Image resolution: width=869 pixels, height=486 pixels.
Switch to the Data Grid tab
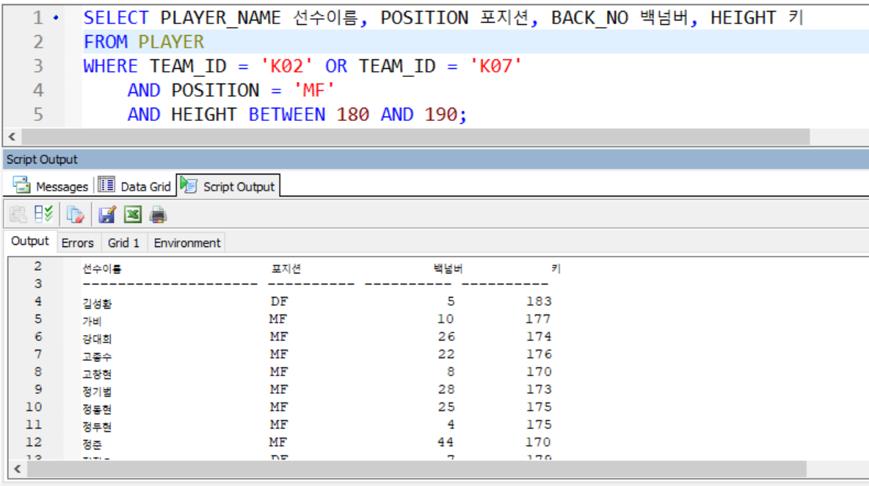pos(134,186)
